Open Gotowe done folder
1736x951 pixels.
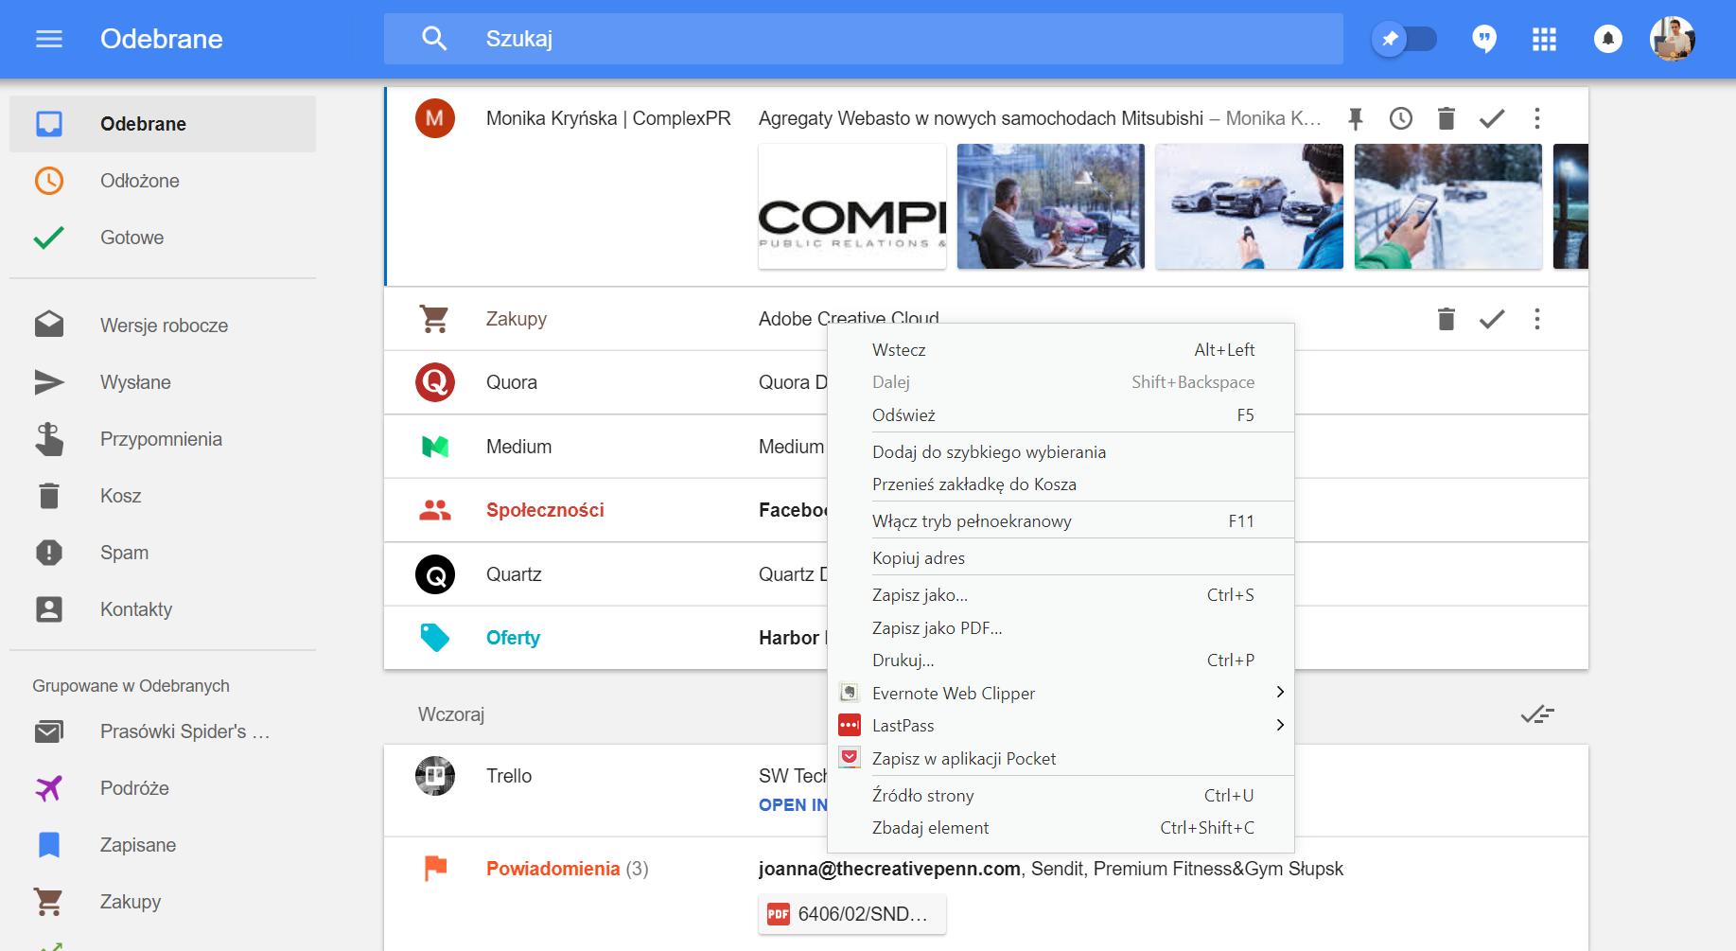tap(163, 238)
